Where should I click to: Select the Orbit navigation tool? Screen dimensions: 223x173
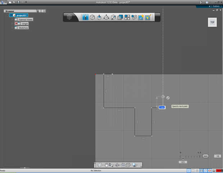100,165
